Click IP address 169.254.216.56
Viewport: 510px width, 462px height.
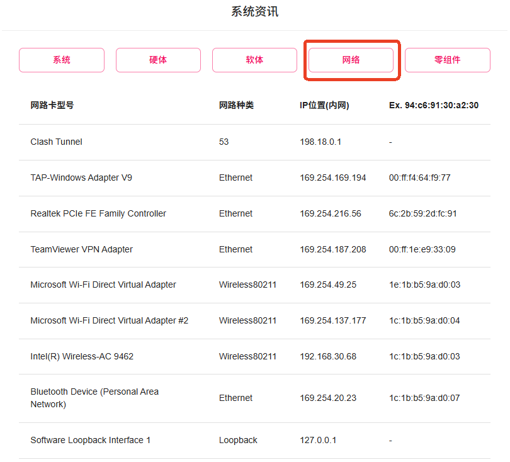(331, 213)
